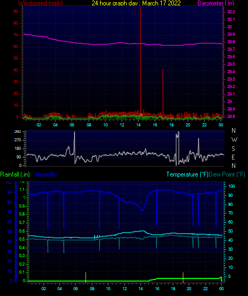248x296 pixels.
Task: Click the second yellow dotted sunset marker
Action: pos(183,277)
